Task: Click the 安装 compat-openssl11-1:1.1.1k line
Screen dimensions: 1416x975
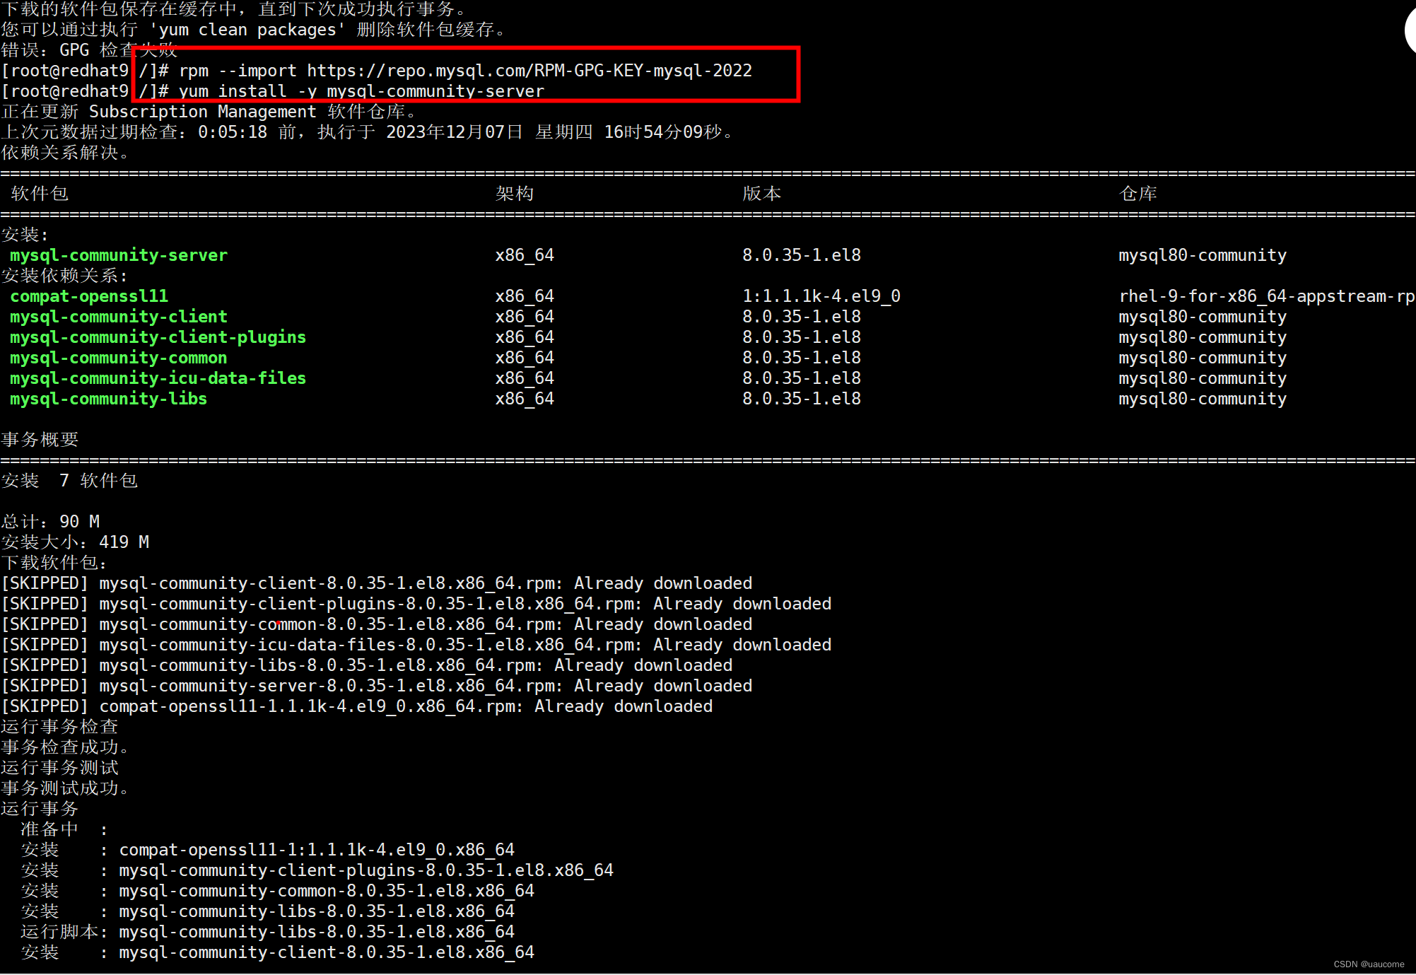Action: click(x=268, y=850)
